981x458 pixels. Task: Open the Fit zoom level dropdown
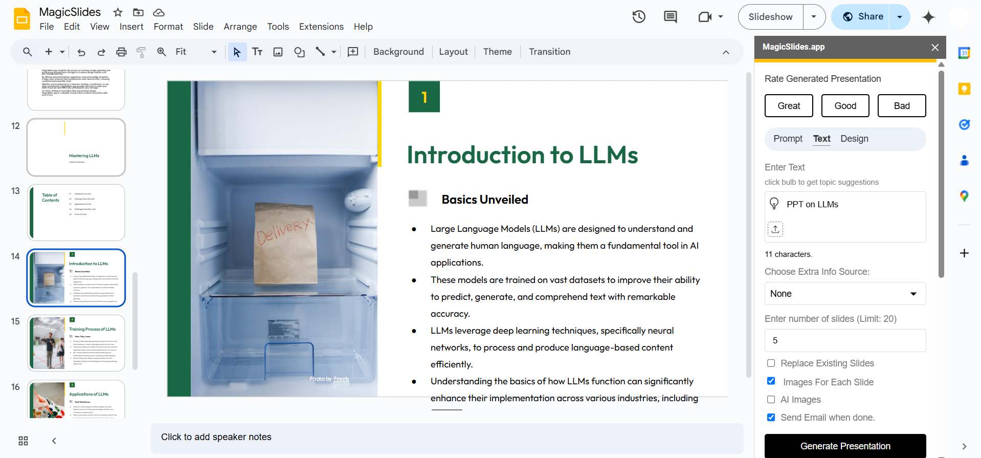195,52
